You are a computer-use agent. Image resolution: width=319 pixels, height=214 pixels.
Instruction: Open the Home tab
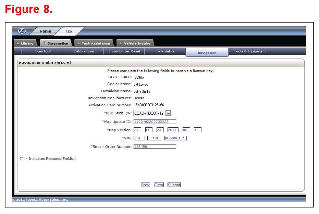[45, 31]
